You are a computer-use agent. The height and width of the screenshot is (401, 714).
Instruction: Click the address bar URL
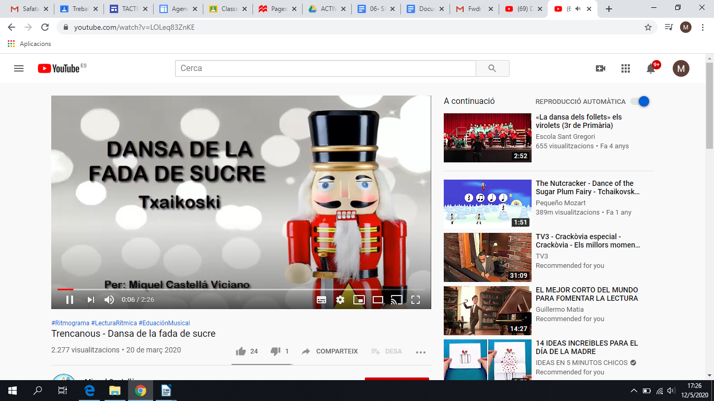coord(134,27)
